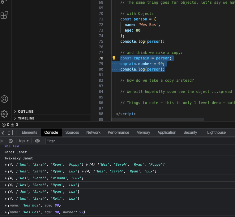The image size is (235, 217).
Task: Switch to the Elements tab
Action: click(29, 132)
